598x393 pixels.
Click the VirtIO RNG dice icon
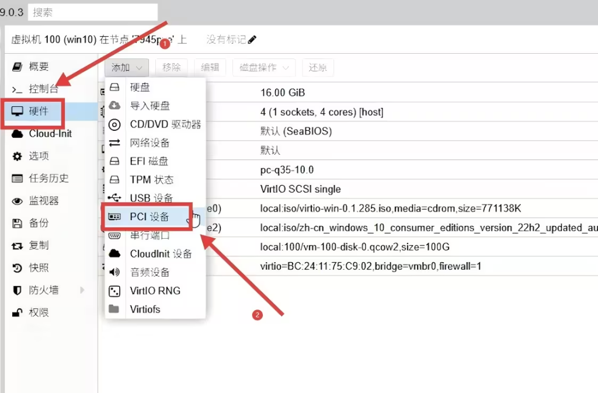click(x=115, y=291)
